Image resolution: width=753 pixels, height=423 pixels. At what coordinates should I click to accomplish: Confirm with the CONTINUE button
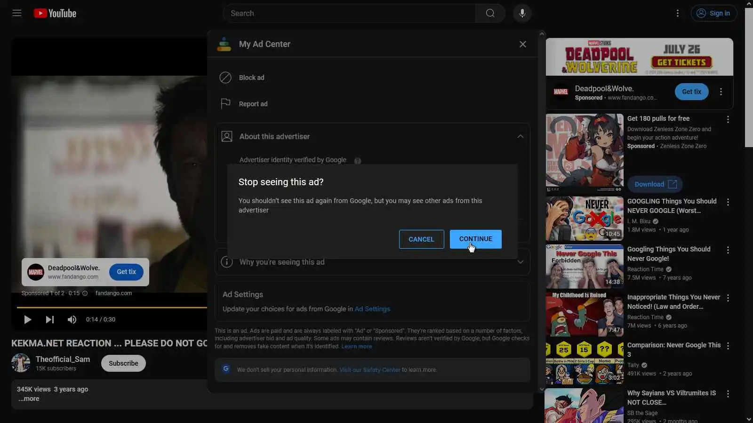[475, 239]
